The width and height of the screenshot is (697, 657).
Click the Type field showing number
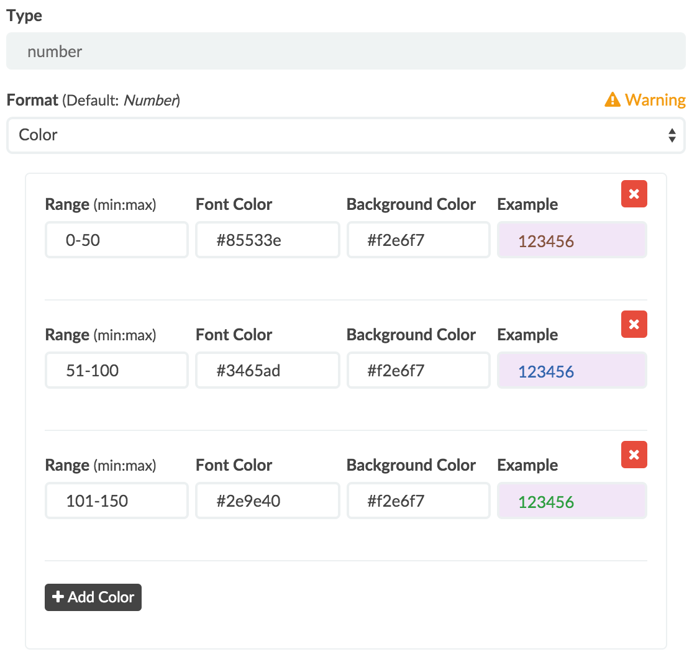[345, 51]
